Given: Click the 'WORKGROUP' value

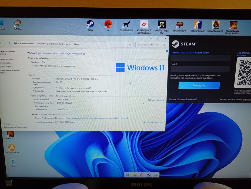Looking at the screenshot, I should coord(63,110).
